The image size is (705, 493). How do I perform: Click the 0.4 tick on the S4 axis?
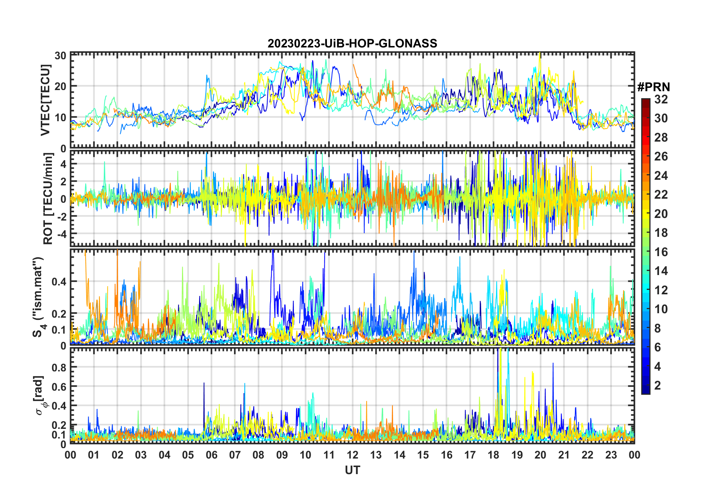point(59,281)
